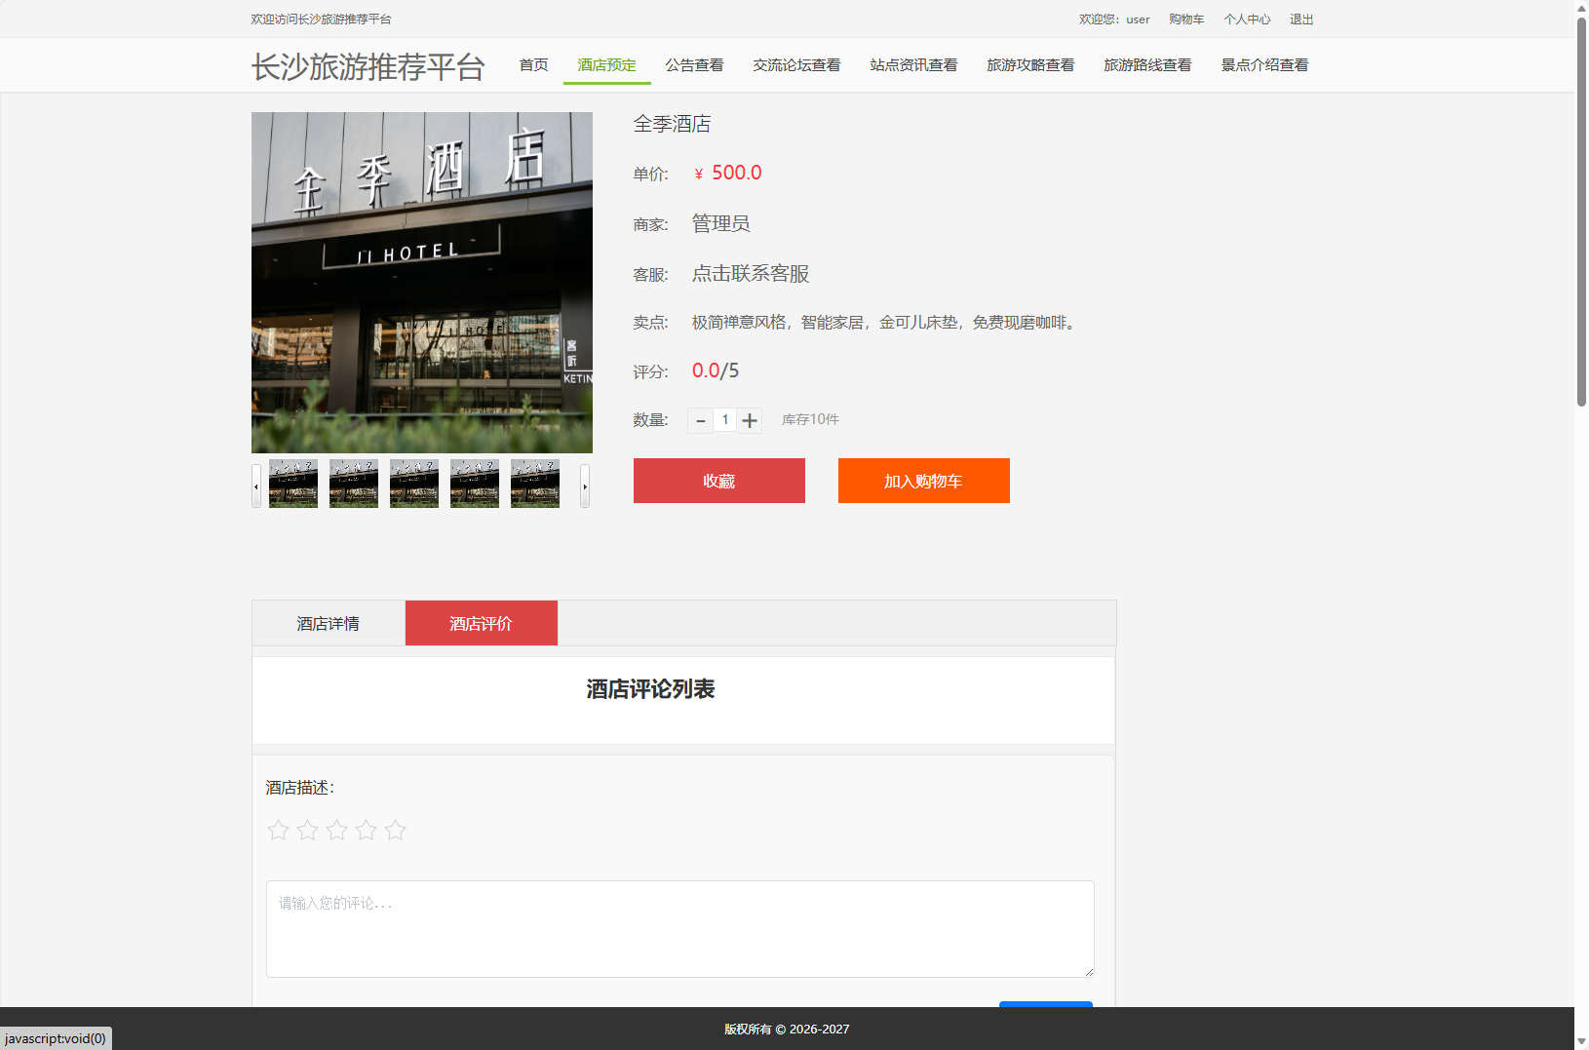
Task: Open the 景点介绍查看 menu item
Action: 1264,64
